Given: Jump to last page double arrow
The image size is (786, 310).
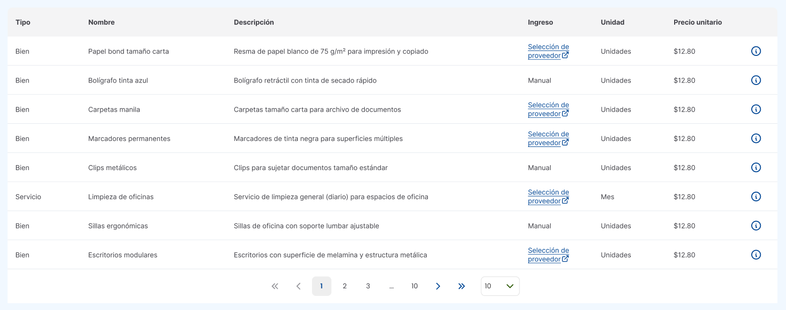Looking at the screenshot, I should [462, 286].
